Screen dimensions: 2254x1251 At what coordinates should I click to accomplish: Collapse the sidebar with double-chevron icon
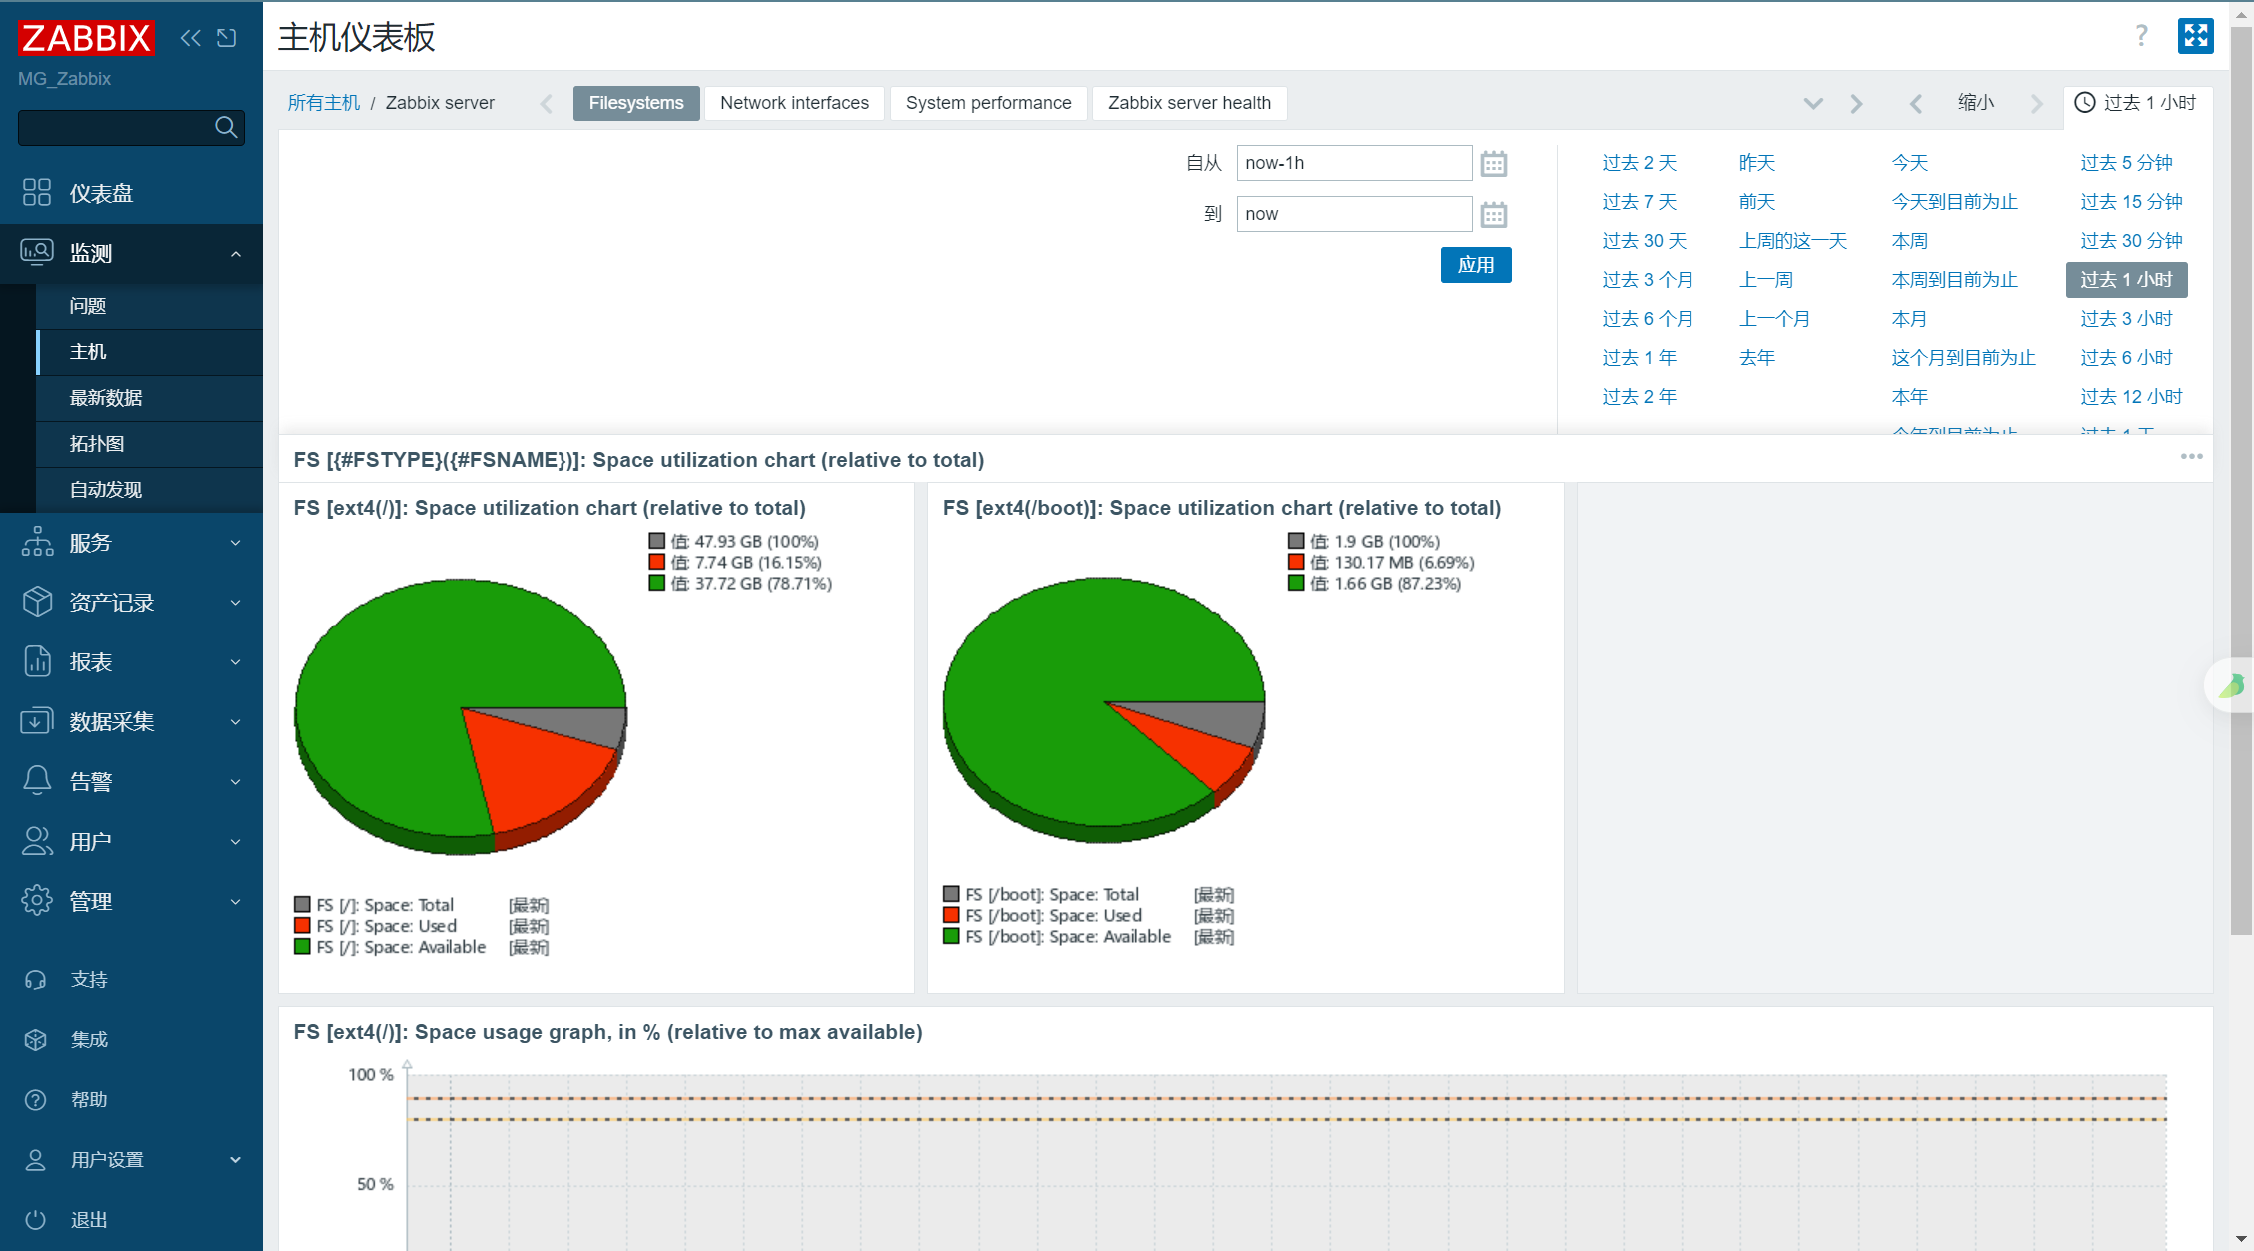pyautogui.click(x=190, y=38)
